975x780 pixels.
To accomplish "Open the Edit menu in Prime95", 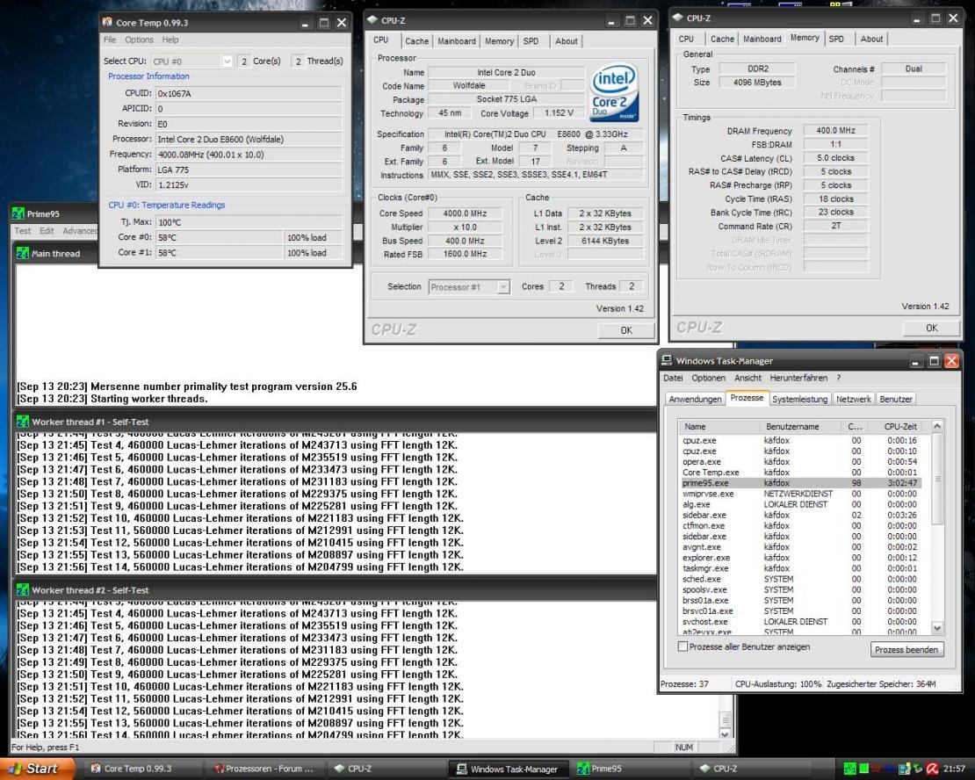I will (x=47, y=231).
